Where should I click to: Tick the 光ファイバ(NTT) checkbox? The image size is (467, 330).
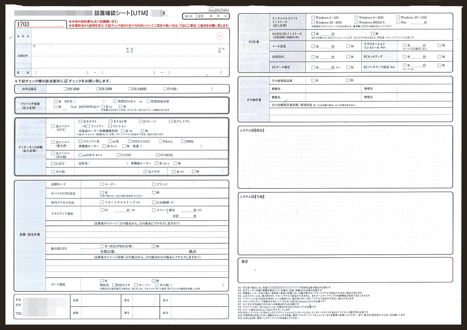(x=53, y=126)
